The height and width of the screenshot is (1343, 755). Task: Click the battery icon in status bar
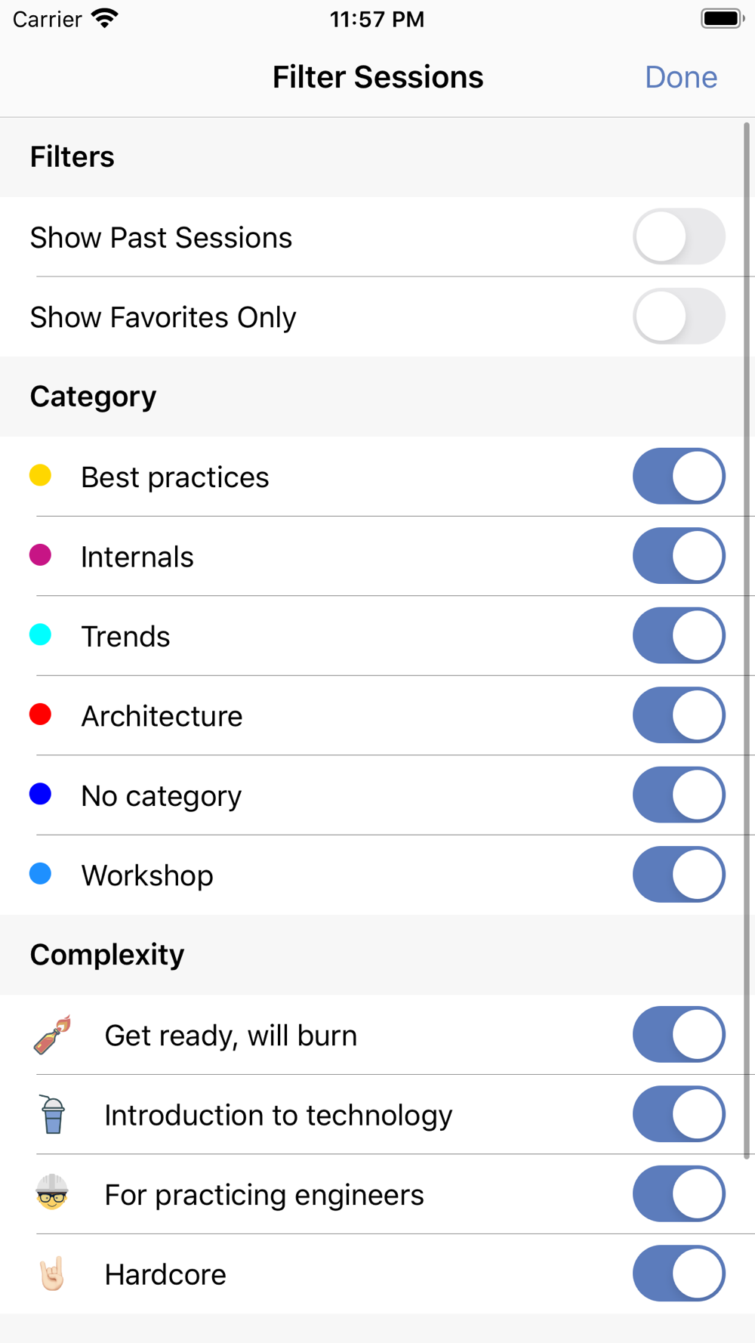[722, 19]
